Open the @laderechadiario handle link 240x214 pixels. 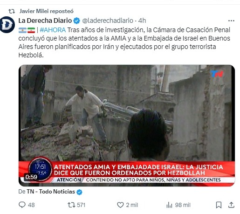click(108, 21)
